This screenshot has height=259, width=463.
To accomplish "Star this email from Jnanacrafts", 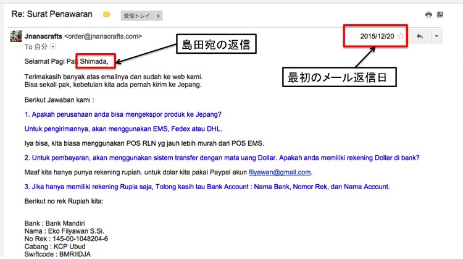I will coord(401,36).
